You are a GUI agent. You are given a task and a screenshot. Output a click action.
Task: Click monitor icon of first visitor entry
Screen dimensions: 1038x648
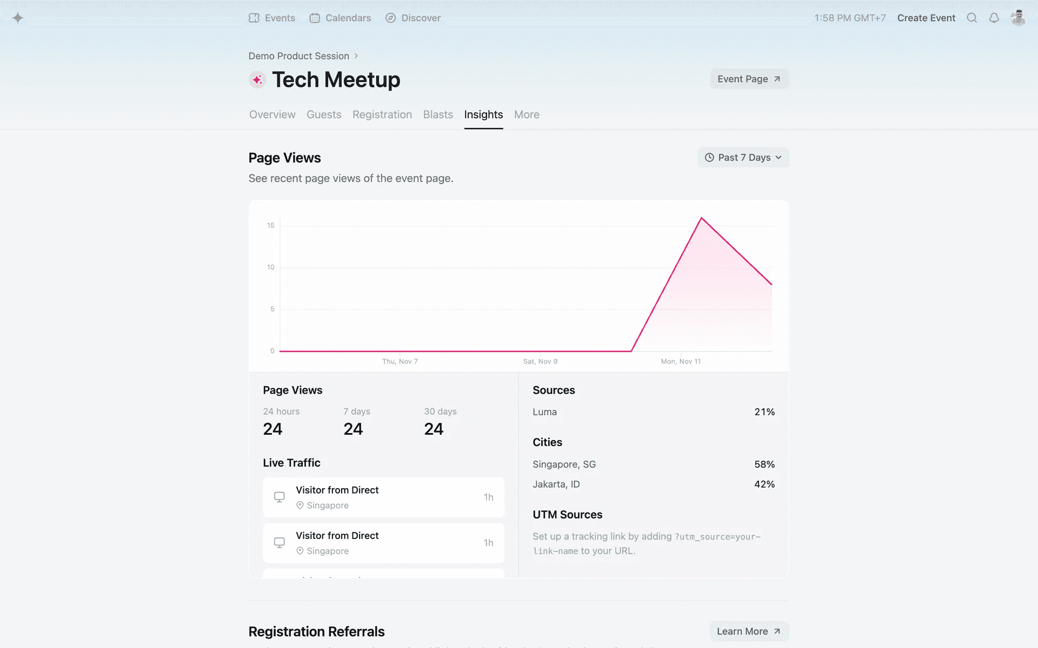tap(279, 497)
